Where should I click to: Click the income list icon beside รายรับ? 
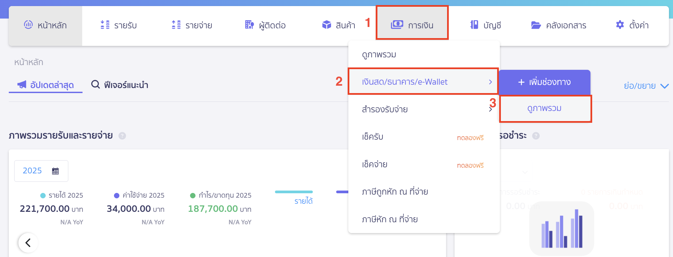[105, 25]
